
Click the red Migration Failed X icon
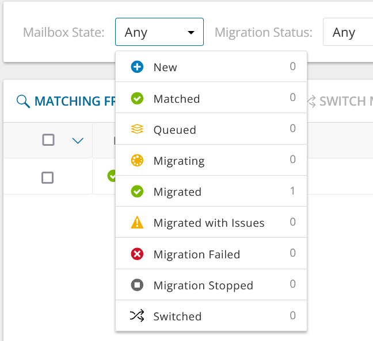tap(137, 254)
